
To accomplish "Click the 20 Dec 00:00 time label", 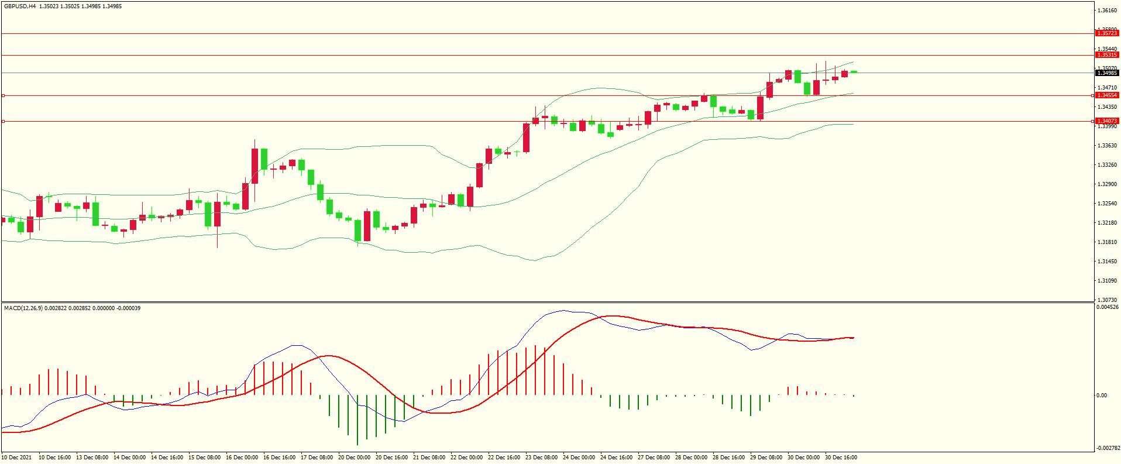I will [354, 458].
